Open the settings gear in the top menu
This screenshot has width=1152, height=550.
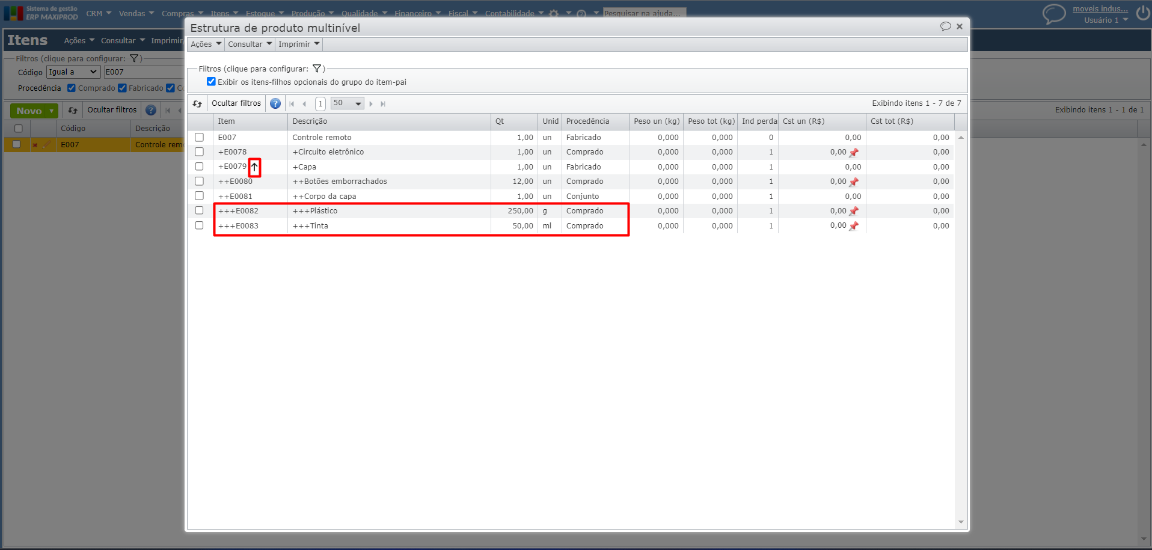click(554, 13)
